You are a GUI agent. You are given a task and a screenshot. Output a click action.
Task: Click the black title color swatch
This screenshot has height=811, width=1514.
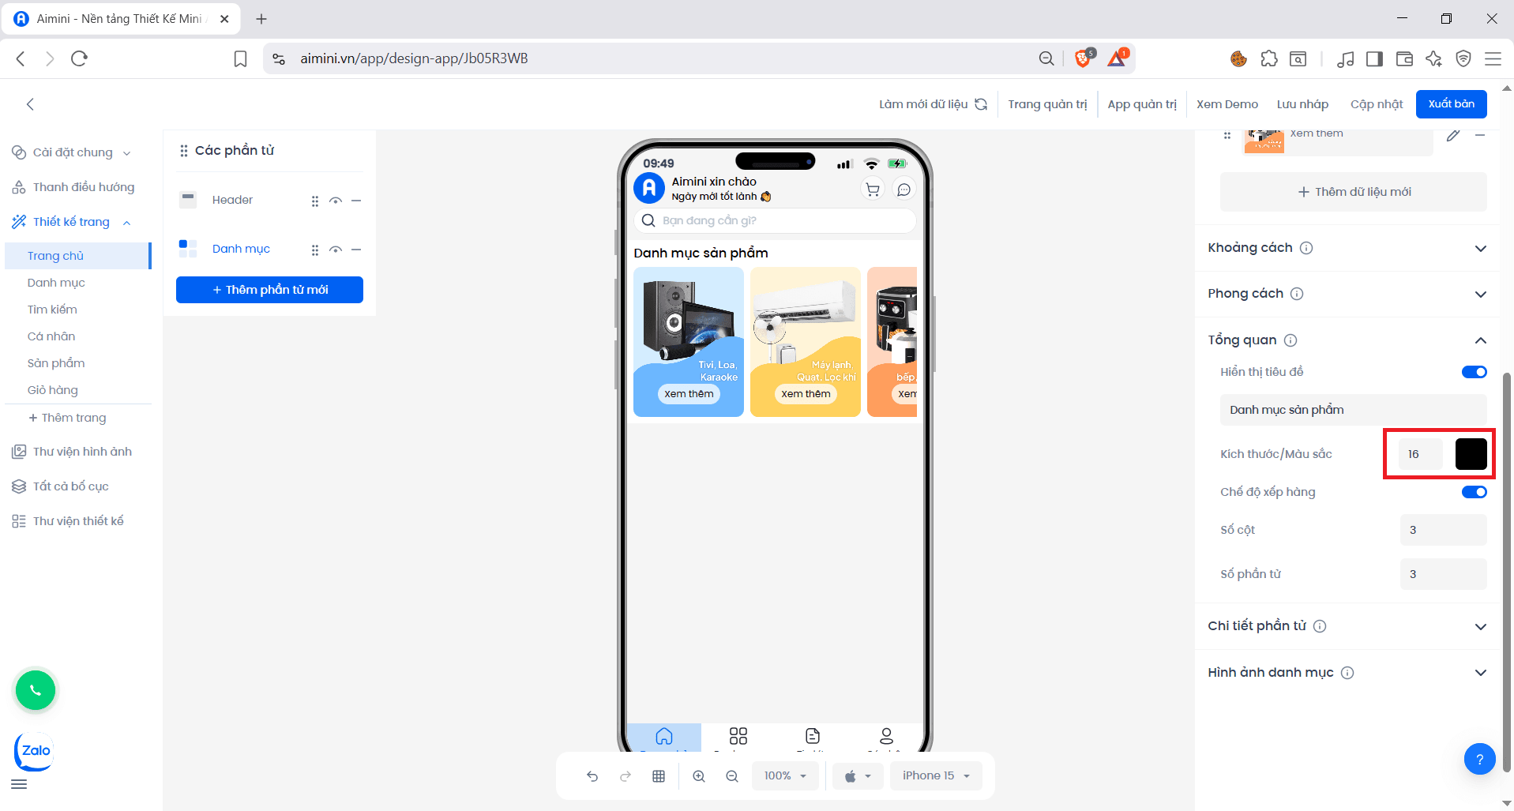click(x=1471, y=454)
